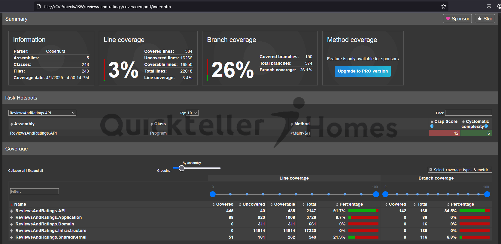Screen dimensions: 501x244
Task: Click the Sponsor button
Action: (457, 19)
